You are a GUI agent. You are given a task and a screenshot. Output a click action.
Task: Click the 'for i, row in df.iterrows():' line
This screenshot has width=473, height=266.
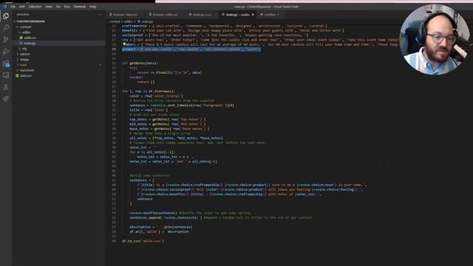click(149, 91)
